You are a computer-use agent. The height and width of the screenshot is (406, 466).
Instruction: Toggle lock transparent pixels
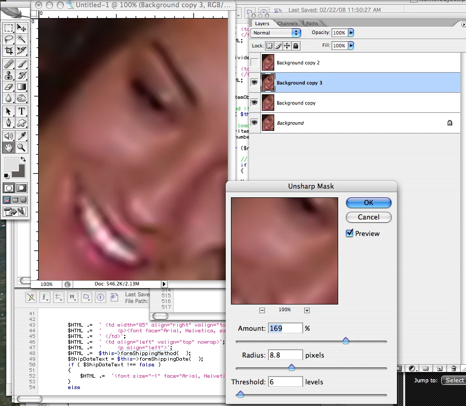(269, 45)
